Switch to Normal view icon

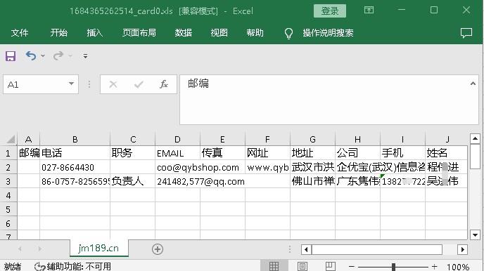(x=274, y=266)
